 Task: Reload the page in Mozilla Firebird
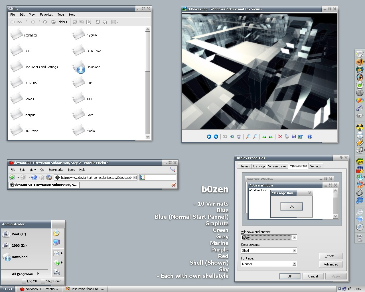pyautogui.click(x=34, y=177)
